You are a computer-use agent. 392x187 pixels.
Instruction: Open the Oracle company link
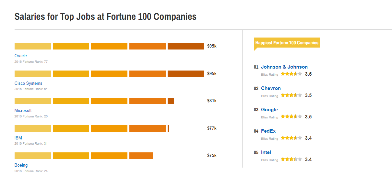tap(21, 56)
